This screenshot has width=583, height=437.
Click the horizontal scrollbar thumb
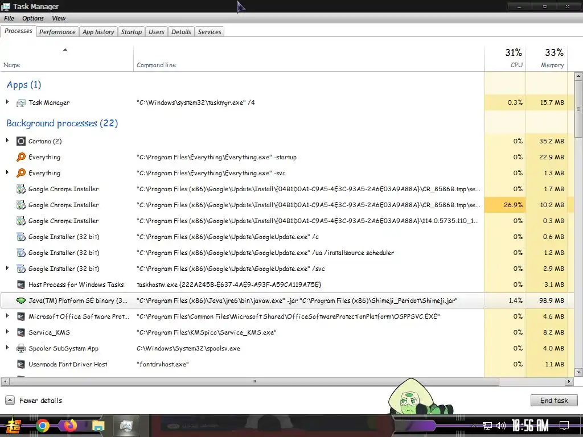[254, 381]
